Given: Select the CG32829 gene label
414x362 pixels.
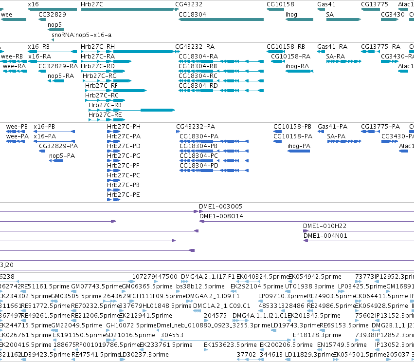Looking at the screenshot, I should pos(52,15).
